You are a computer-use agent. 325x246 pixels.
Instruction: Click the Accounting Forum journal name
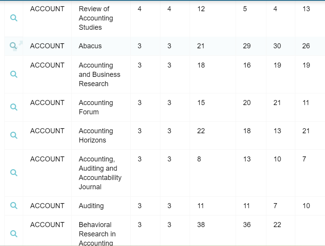[96, 107]
